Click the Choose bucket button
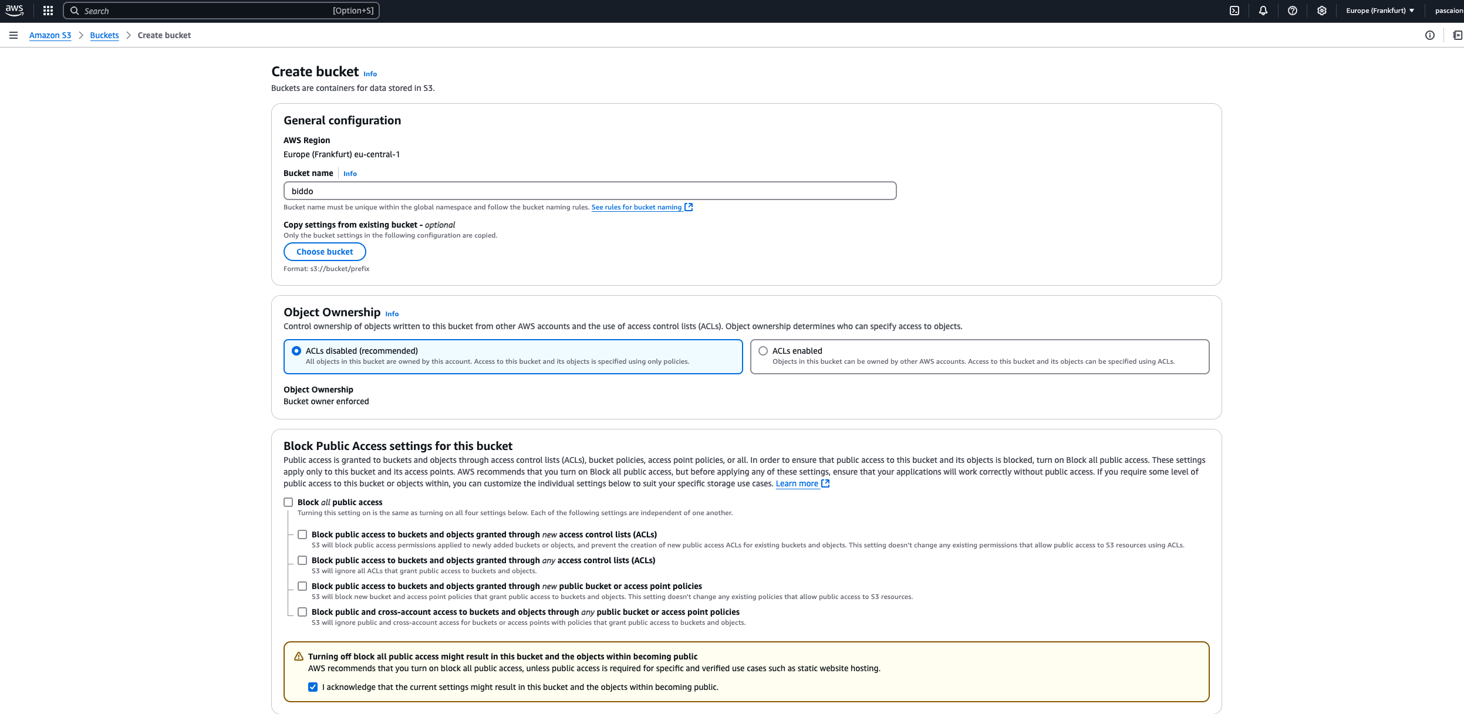Image resolution: width=1464 pixels, height=714 pixels. [x=325, y=252]
